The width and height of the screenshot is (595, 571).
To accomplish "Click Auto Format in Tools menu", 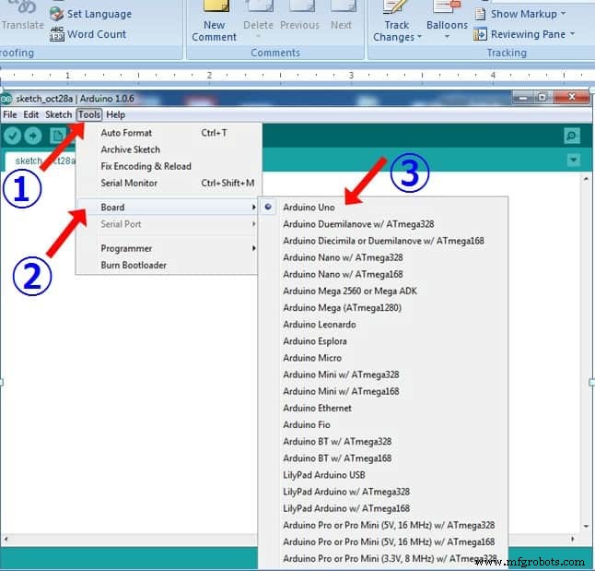I will pyautogui.click(x=126, y=133).
